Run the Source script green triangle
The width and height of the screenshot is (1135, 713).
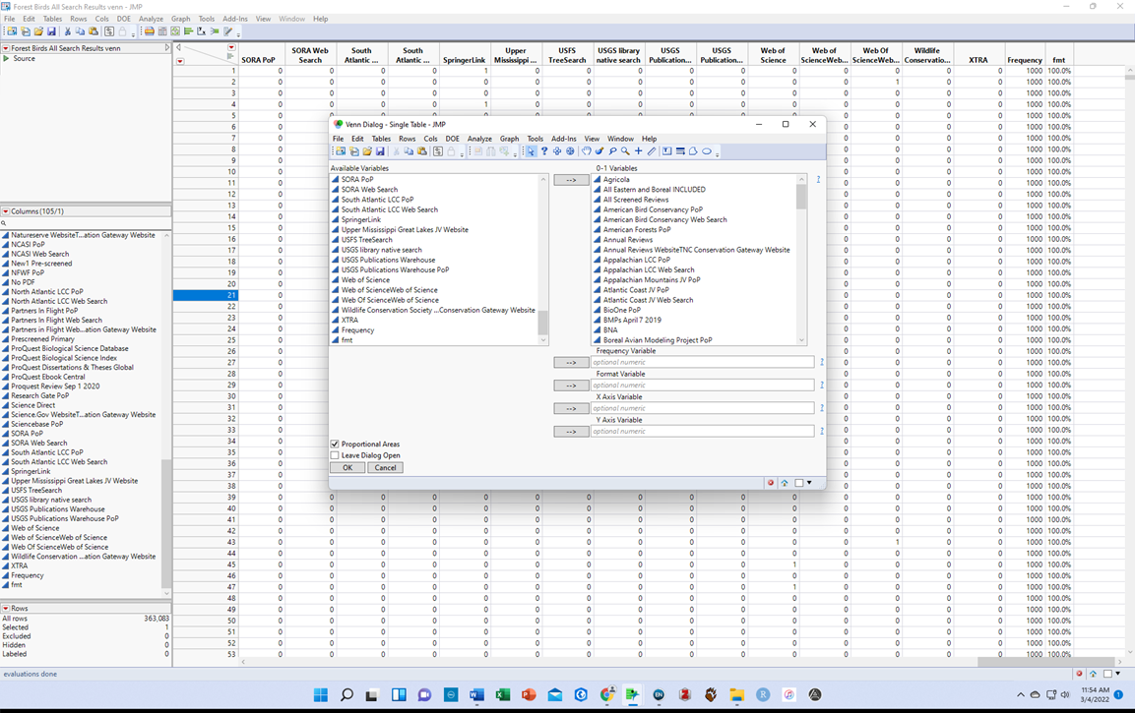(7, 59)
